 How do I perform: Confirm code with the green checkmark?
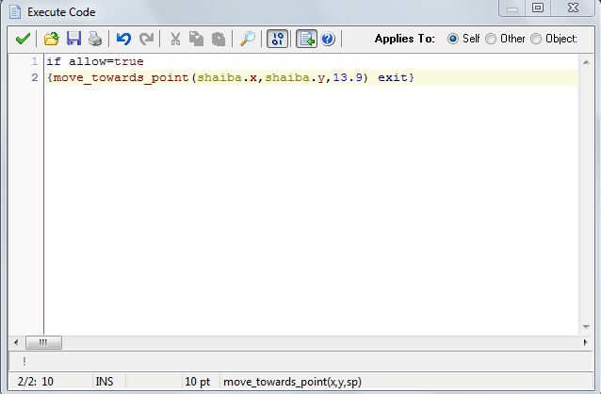(23, 39)
